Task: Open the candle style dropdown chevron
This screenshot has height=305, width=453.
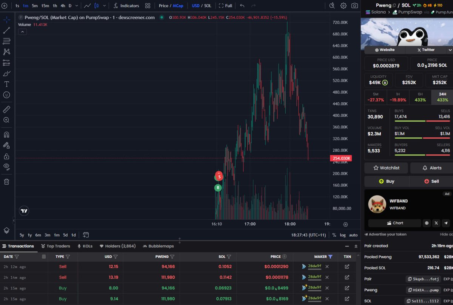Action: (x=104, y=6)
